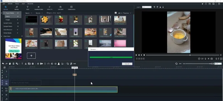
Task: Collapse the Effect Store section arrow
Action: (2, 36)
